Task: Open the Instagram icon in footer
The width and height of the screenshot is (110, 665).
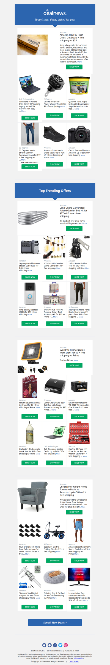Action: (66, 645)
